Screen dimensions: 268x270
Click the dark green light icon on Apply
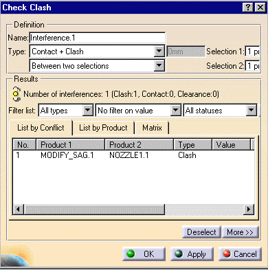[179, 254]
